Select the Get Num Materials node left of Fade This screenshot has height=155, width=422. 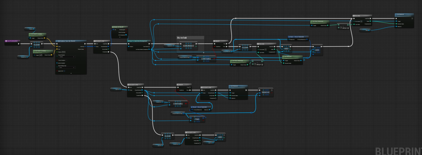pos(320,24)
